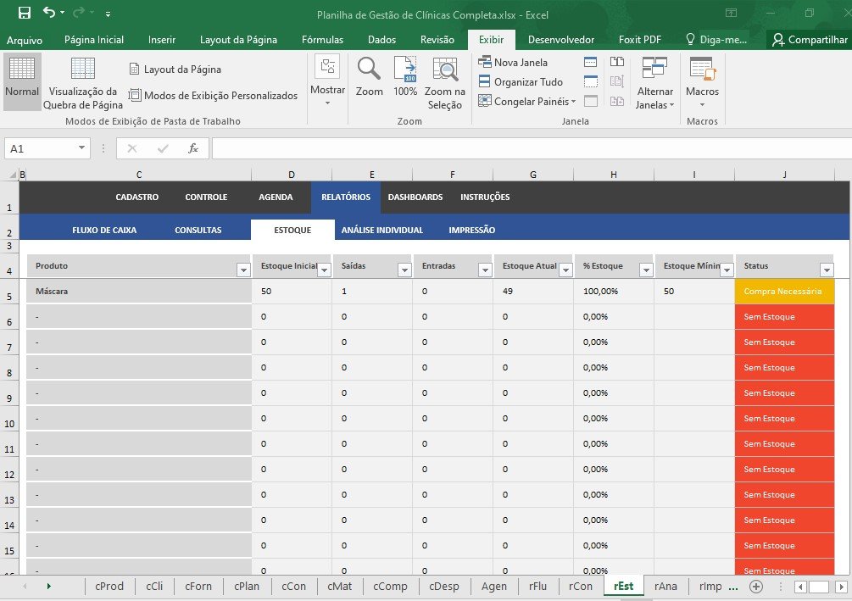Image resolution: width=852 pixels, height=601 pixels.
Task: Click Nova Janela to open new window
Action: tap(513, 62)
